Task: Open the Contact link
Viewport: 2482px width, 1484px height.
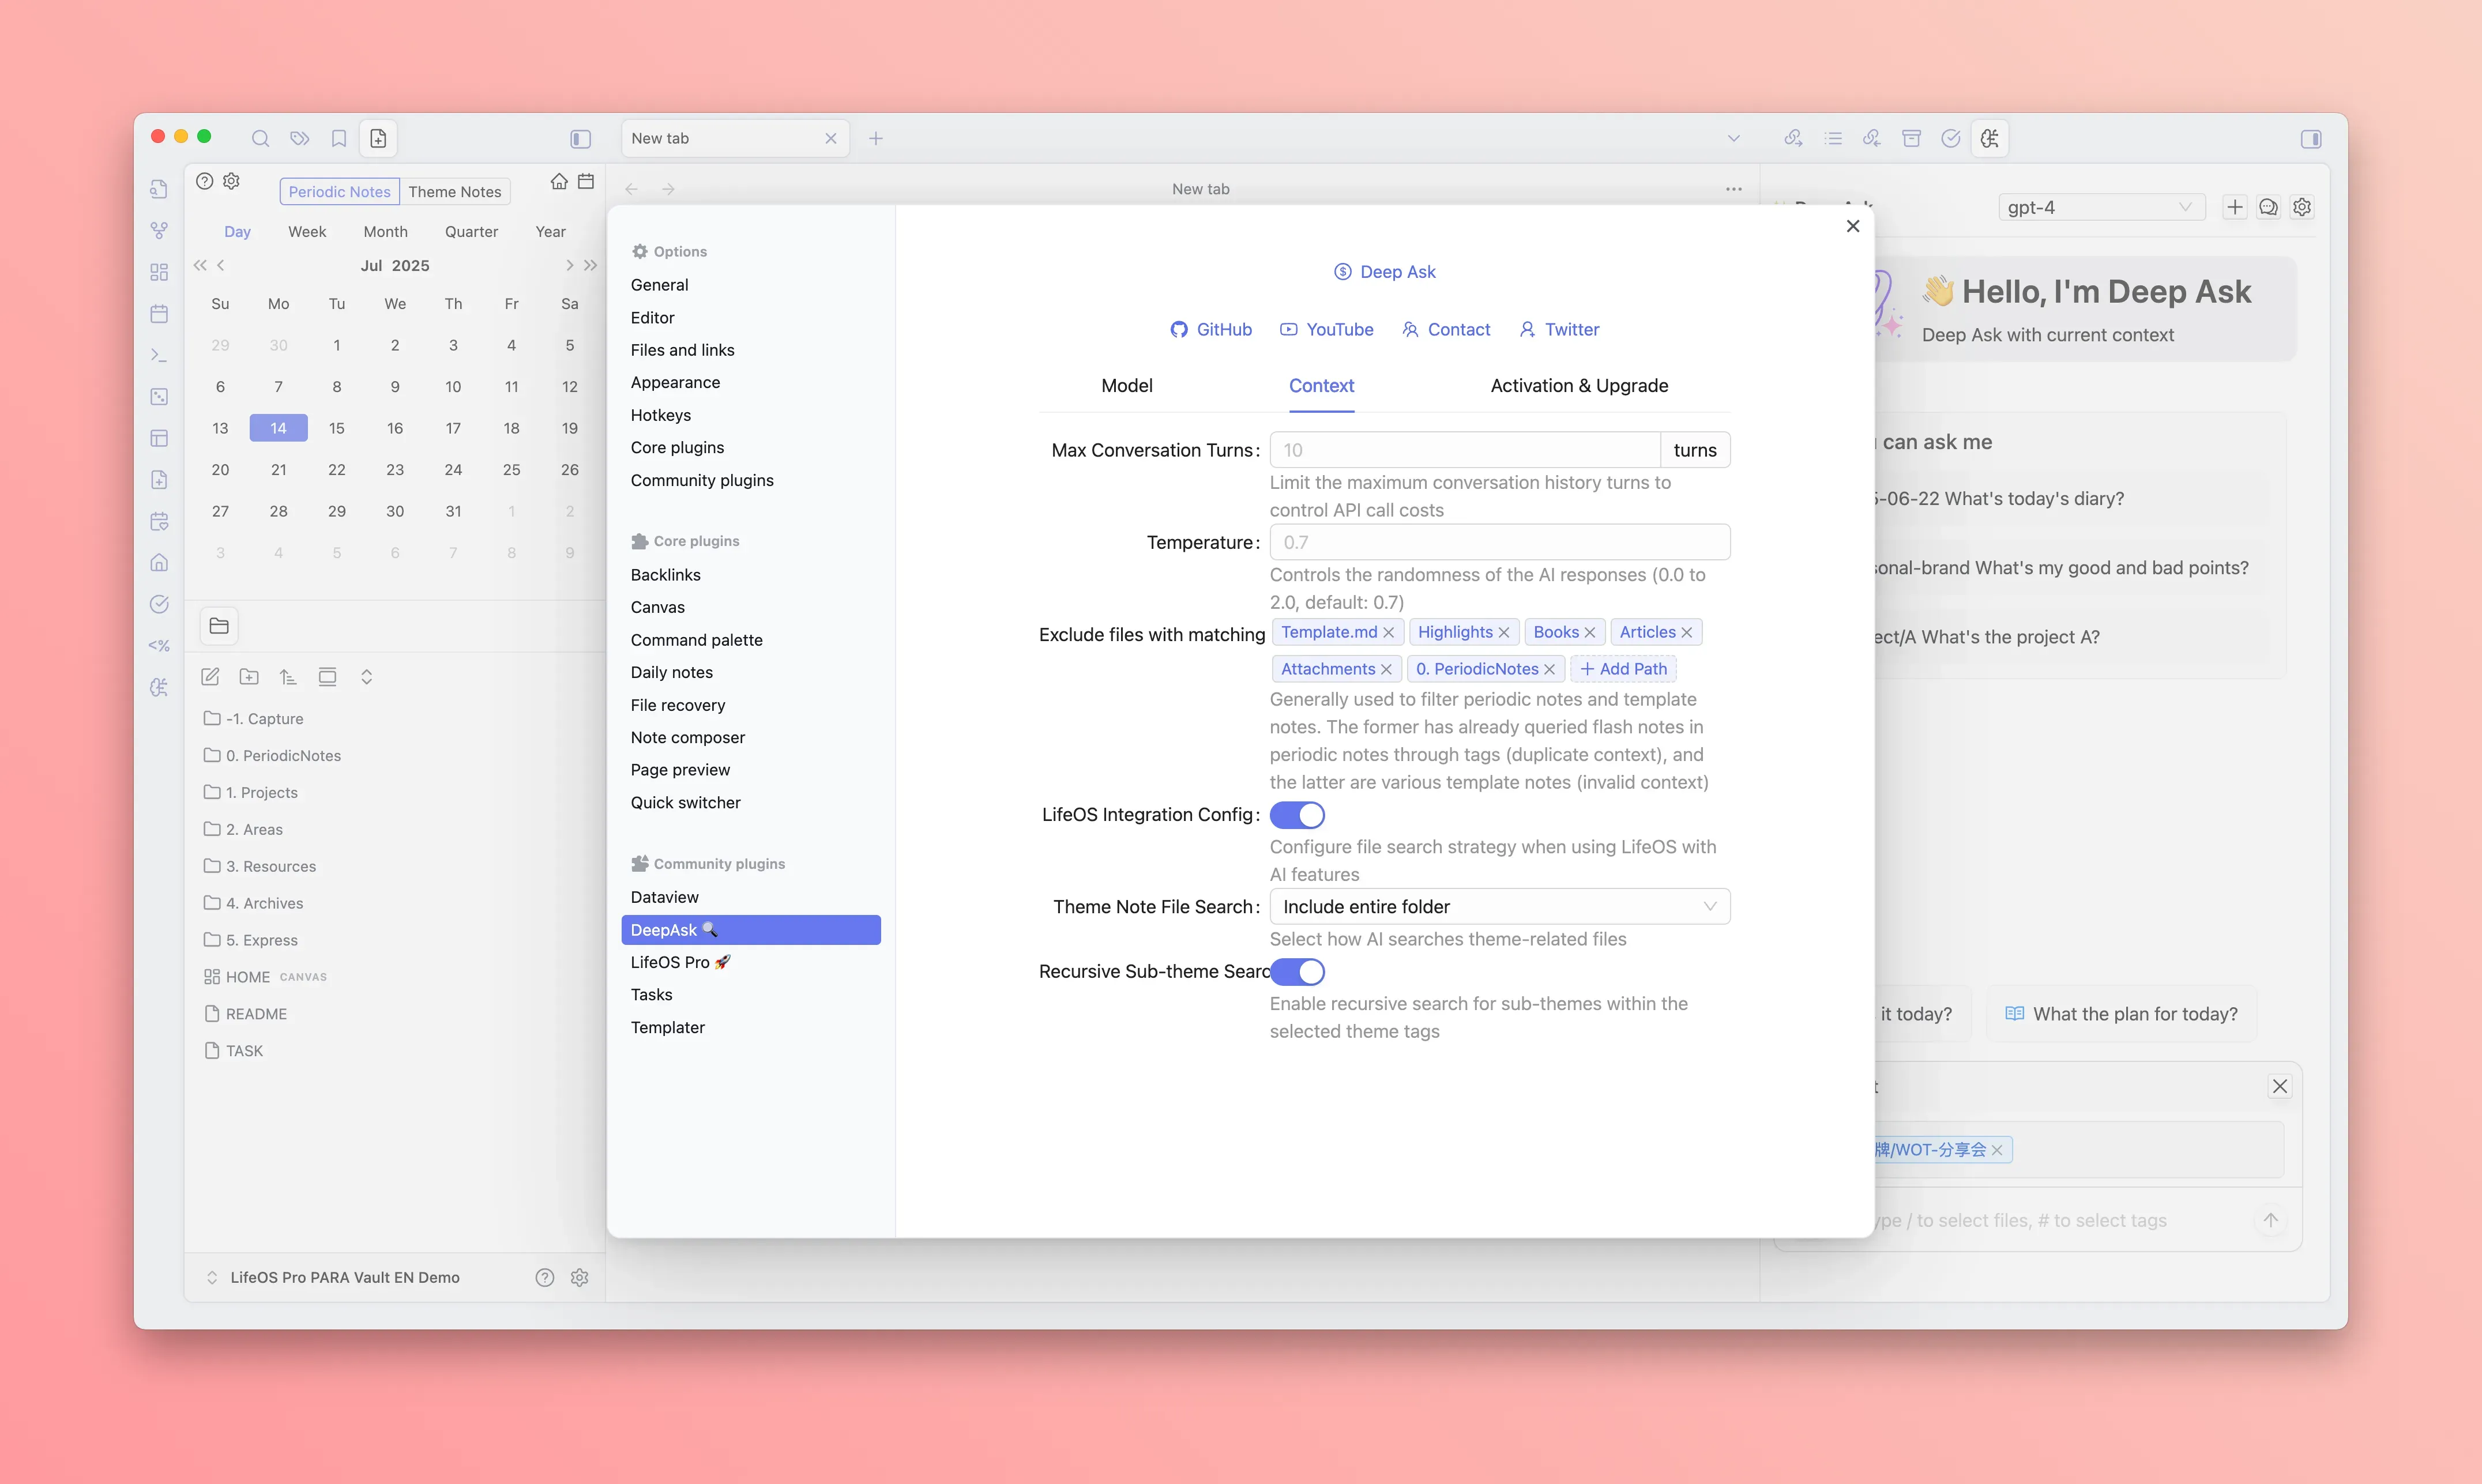Action: (1446, 329)
